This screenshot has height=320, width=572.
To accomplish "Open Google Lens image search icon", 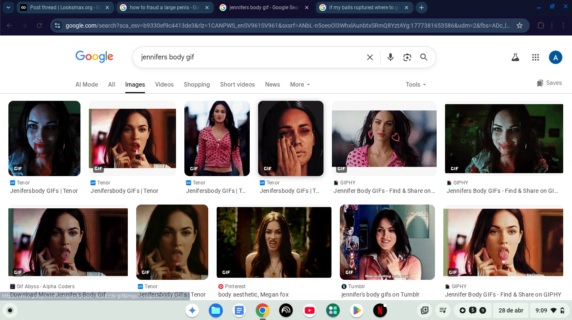I will coord(407,57).
